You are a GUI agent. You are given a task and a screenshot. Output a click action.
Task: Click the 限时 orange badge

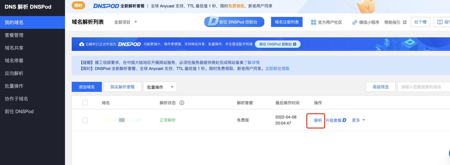(78, 5)
